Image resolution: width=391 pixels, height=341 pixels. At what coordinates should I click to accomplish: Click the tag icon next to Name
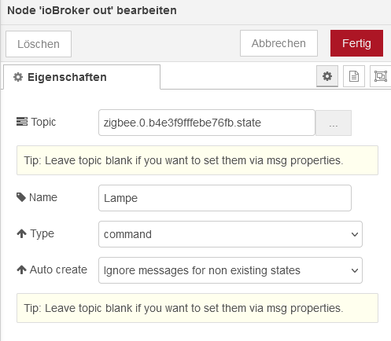point(21,197)
